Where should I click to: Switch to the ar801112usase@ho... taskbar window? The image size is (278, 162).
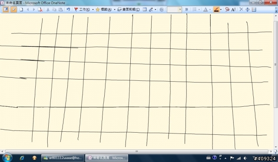63,158
